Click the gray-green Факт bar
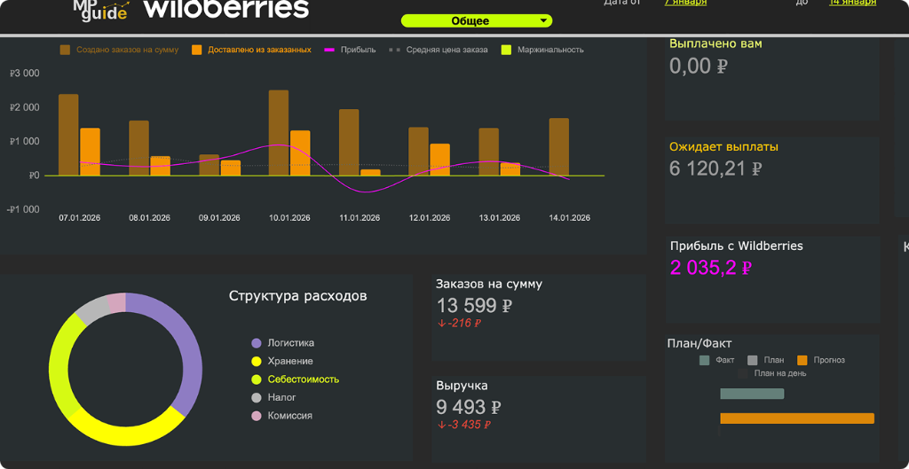Image resolution: width=909 pixels, height=469 pixels. [x=752, y=394]
